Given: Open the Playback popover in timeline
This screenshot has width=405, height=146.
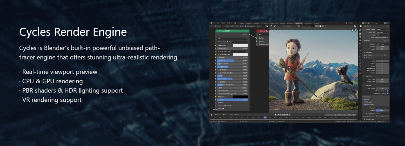Looking at the screenshot, I should coord(218,115).
